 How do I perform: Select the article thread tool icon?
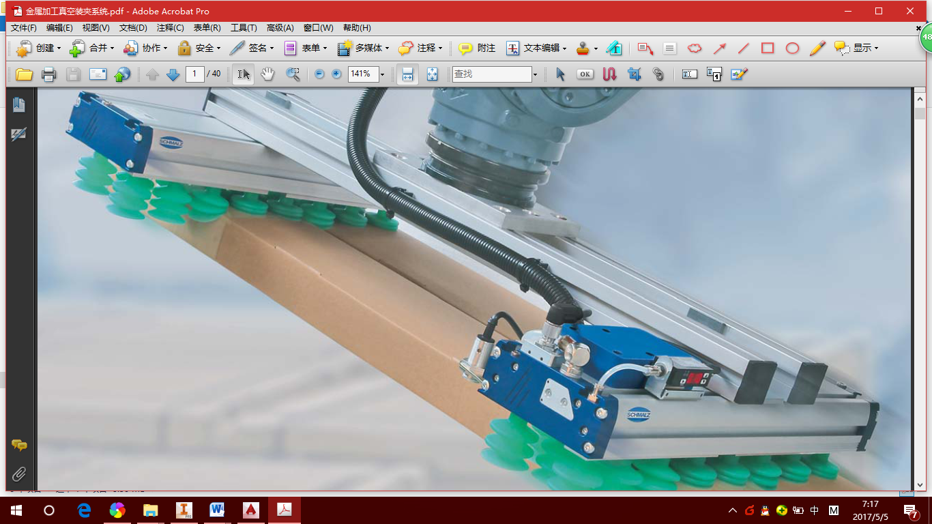tap(609, 74)
